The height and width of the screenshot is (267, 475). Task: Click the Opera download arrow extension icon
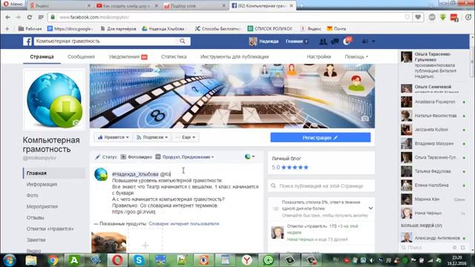(443, 17)
